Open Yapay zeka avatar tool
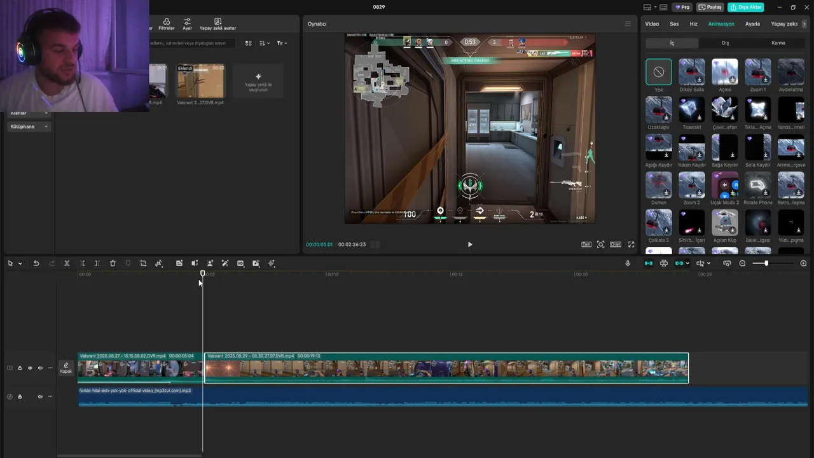Screen dimensions: 814x458 (217, 24)
